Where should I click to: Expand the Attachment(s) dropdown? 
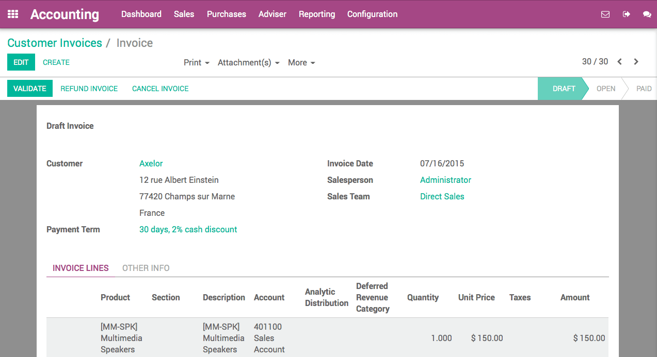(248, 62)
